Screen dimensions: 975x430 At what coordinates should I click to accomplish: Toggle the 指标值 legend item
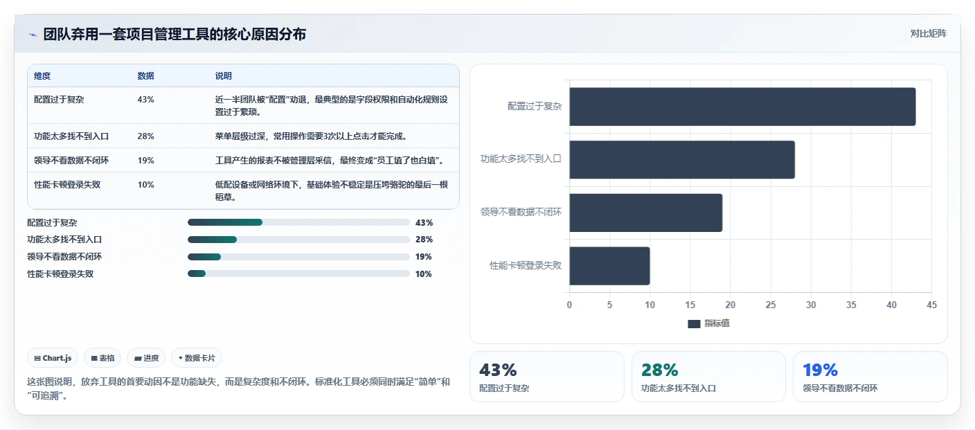[x=708, y=323]
